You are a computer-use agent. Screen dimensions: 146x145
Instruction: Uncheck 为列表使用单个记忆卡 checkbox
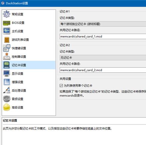[61, 86]
